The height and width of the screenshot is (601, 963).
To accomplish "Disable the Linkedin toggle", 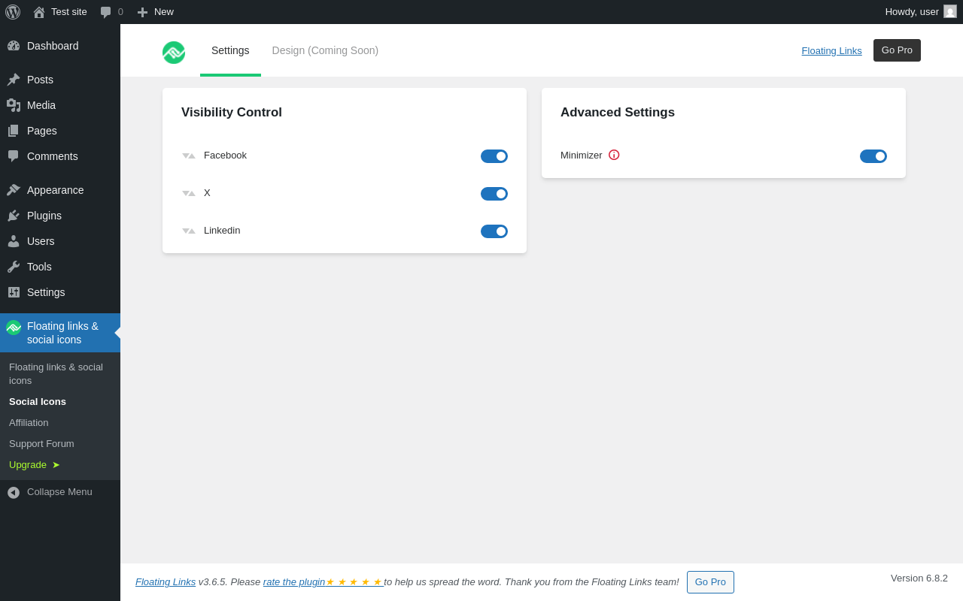I will click(494, 231).
